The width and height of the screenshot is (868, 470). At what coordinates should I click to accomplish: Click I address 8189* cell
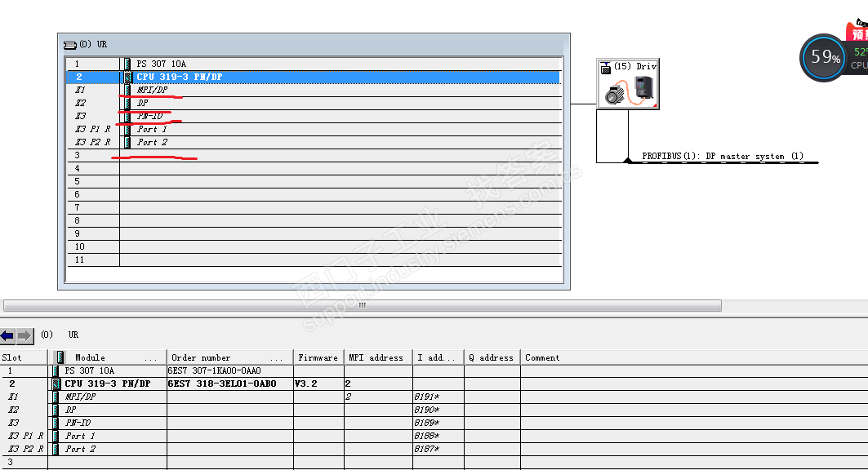pyautogui.click(x=438, y=423)
